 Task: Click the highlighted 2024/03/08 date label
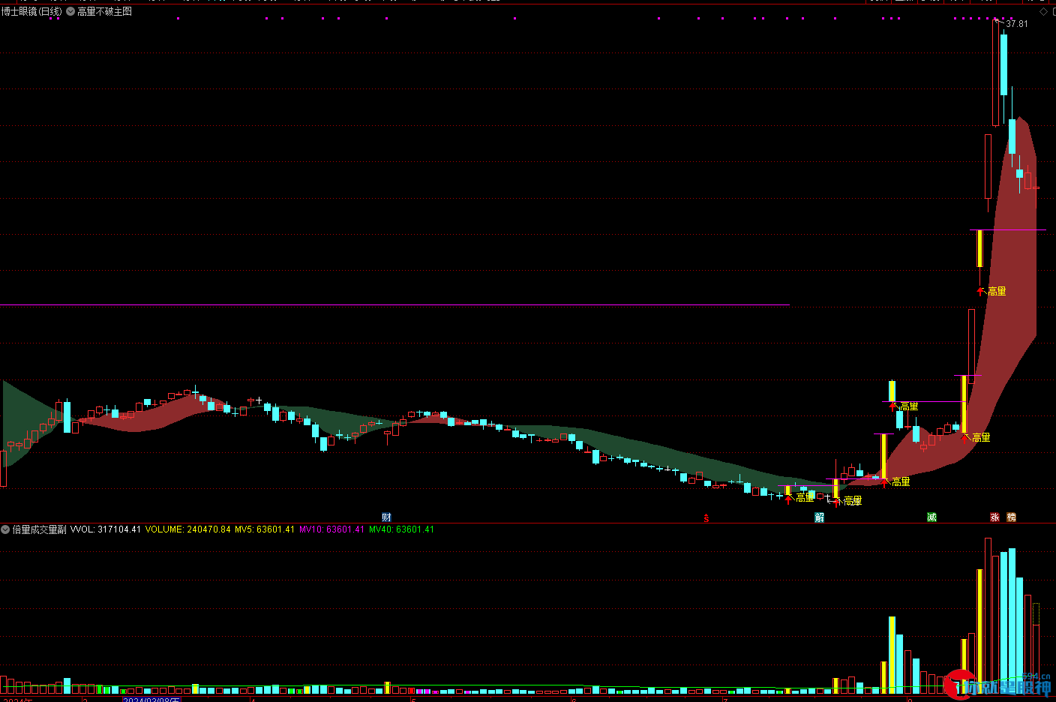tap(151, 699)
